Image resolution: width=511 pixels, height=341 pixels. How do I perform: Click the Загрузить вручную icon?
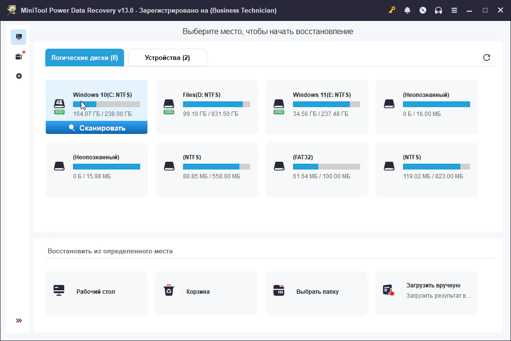(389, 290)
